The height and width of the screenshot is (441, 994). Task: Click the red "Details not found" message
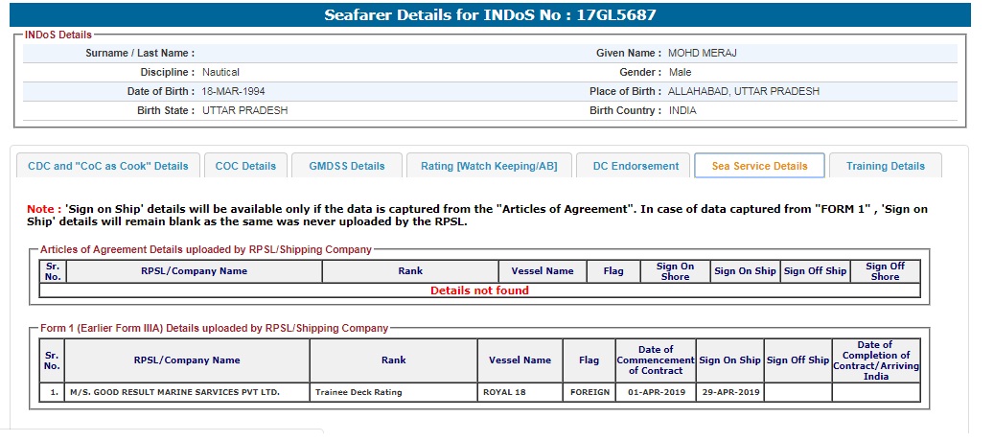pos(479,290)
